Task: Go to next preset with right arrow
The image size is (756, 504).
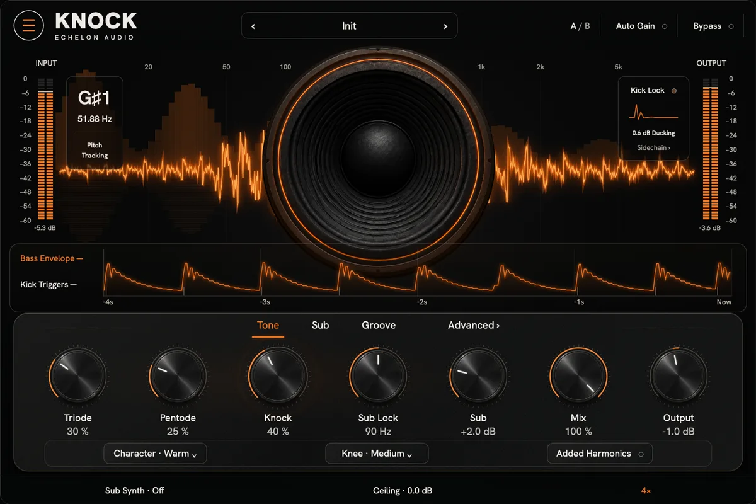Action: (445, 26)
